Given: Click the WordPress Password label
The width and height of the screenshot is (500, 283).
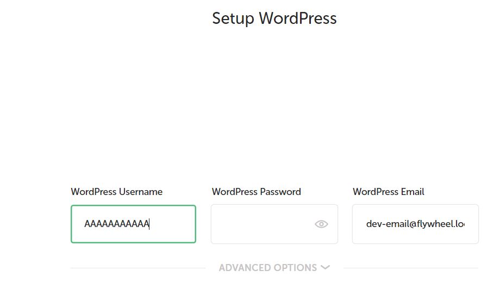Looking at the screenshot, I should point(257,192).
